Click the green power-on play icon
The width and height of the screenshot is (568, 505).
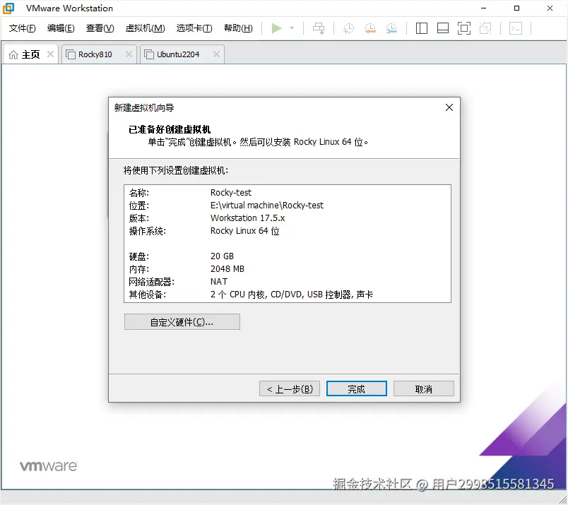coord(276,28)
